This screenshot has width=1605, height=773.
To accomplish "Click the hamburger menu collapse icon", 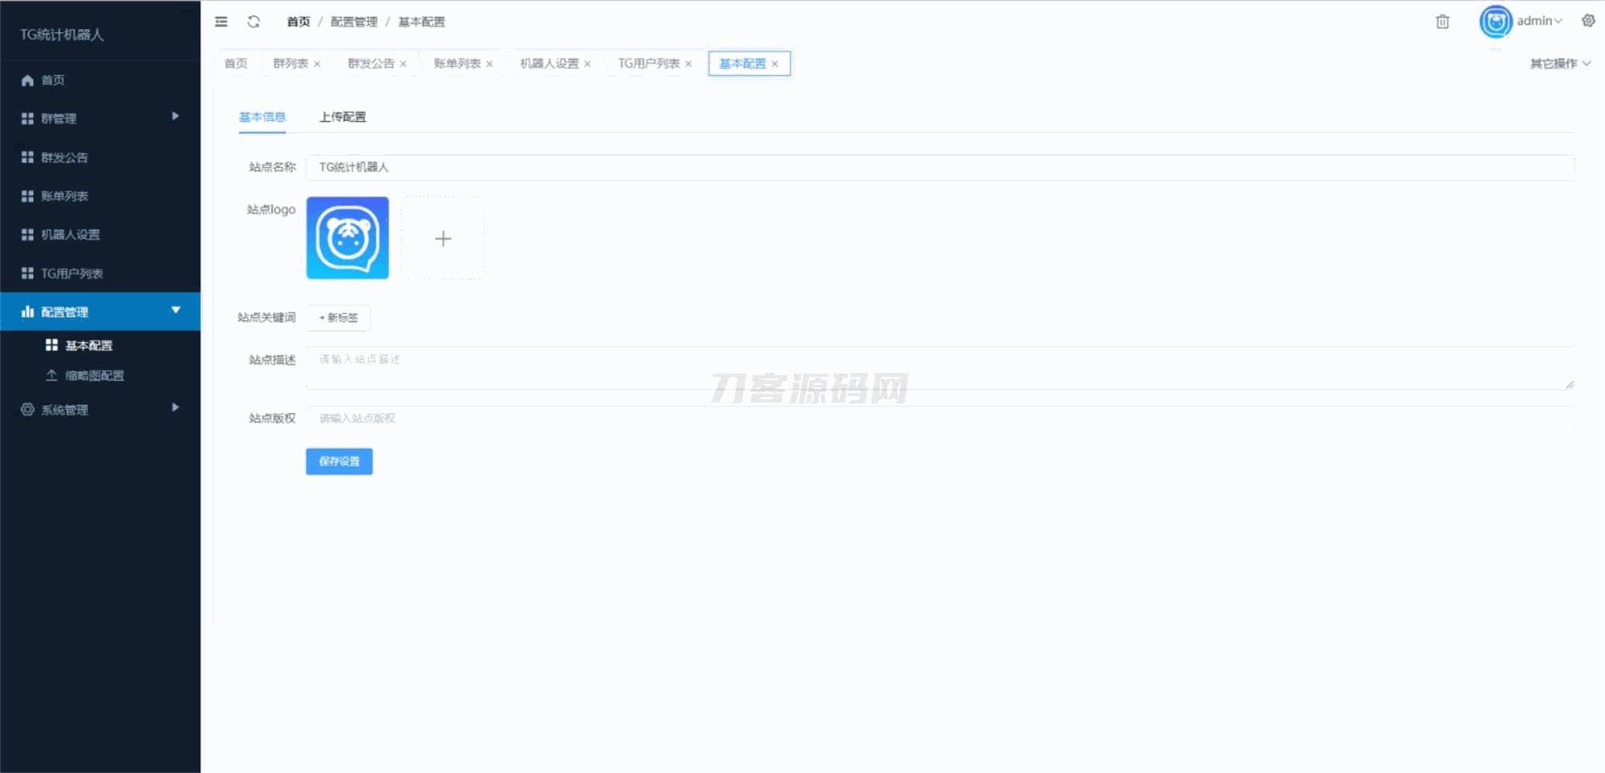I will 221,22.
